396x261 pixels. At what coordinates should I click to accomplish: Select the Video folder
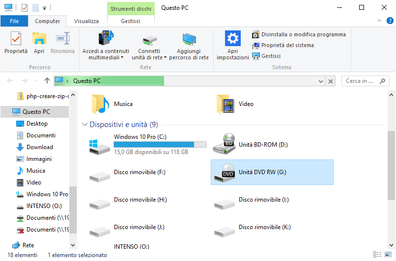[x=235, y=104]
